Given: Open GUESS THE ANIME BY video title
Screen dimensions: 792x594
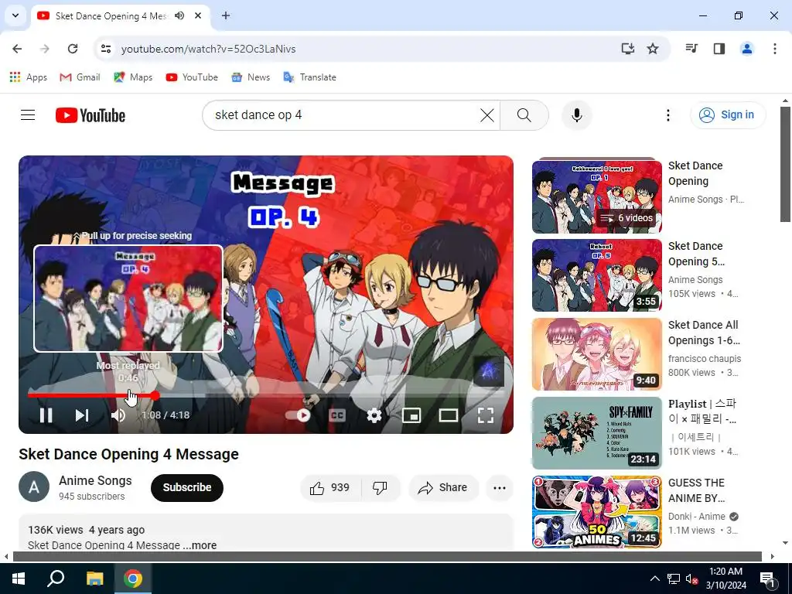Looking at the screenshot, I should tap(697, 490).
